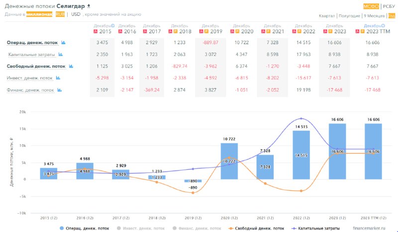Open 2022 red PDF report icon
398x232 pixels.
tap(294, 31)
